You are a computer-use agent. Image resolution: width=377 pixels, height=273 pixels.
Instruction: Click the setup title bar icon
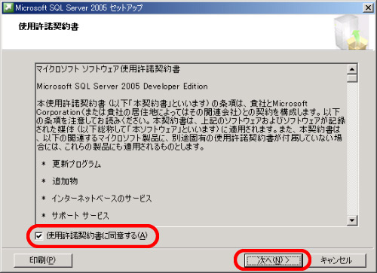tap(8, 8)
